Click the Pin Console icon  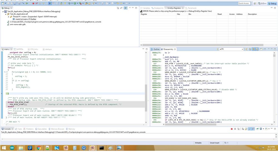pyautogui.click(x=257, y=129)
